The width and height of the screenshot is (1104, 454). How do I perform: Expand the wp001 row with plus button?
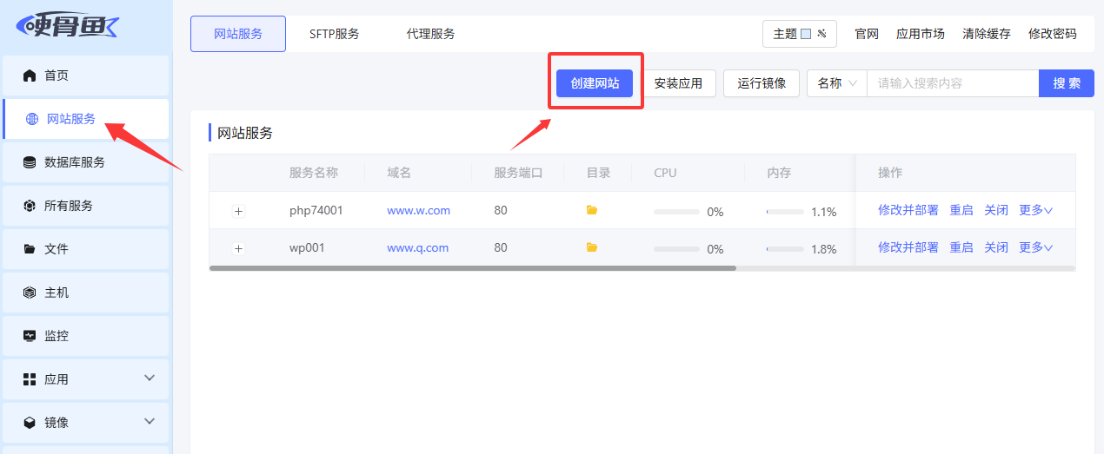click(x=239, y=248)
